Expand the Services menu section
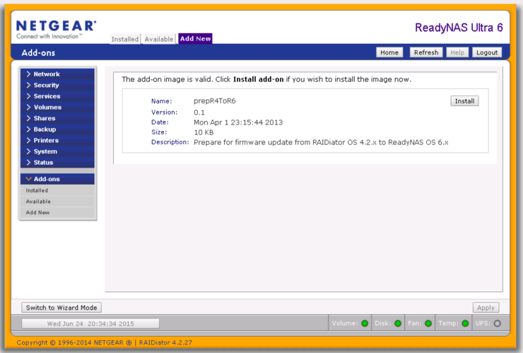523x353 pixels. 57,96
